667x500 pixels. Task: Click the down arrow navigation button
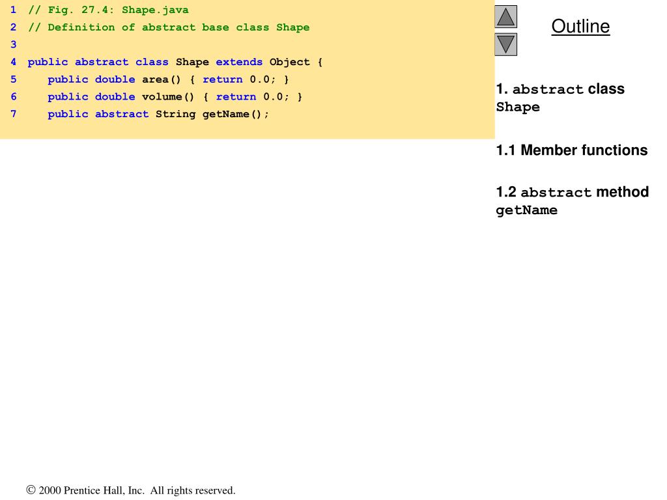[505, 44]
